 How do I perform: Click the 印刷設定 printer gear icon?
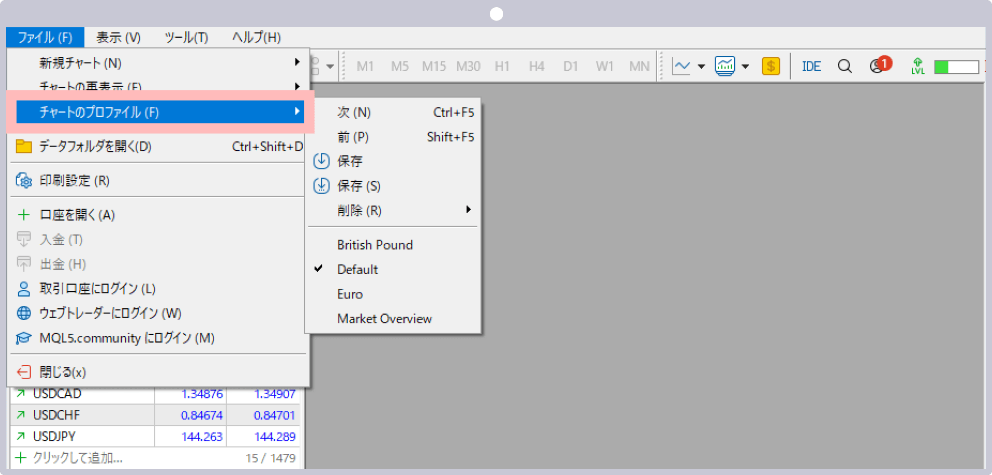click(24, 181)
